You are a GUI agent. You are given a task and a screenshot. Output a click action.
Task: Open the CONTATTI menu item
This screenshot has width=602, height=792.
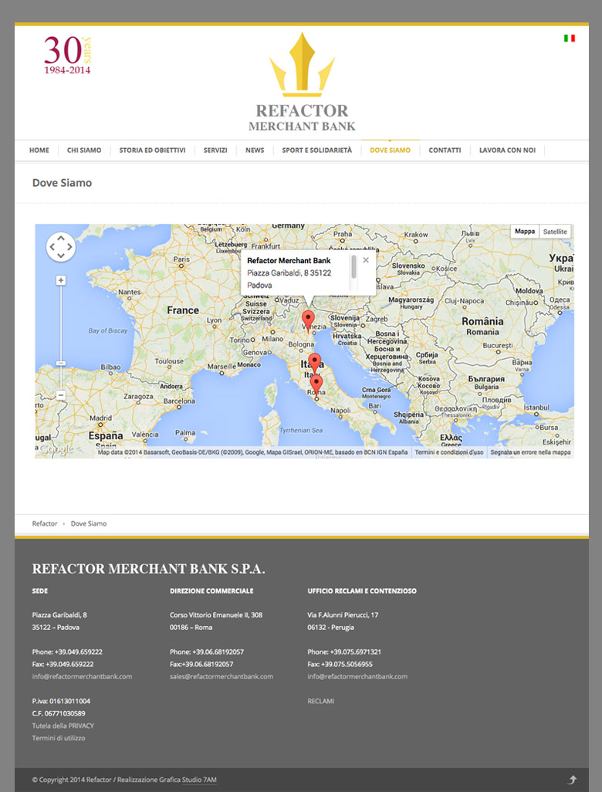tap(445, 150)
